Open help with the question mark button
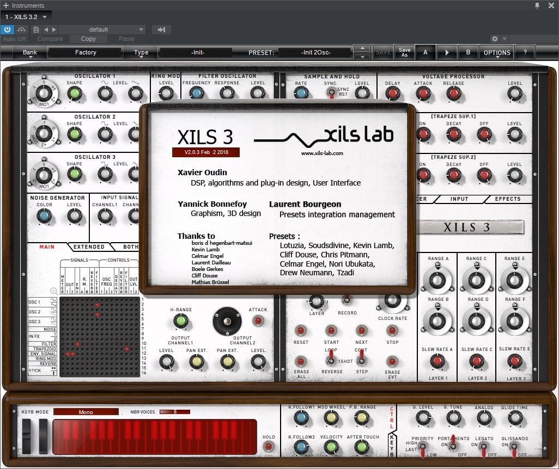Image resolution: width=559 pixels, height=469 pixels. click(x=525, y=52)
